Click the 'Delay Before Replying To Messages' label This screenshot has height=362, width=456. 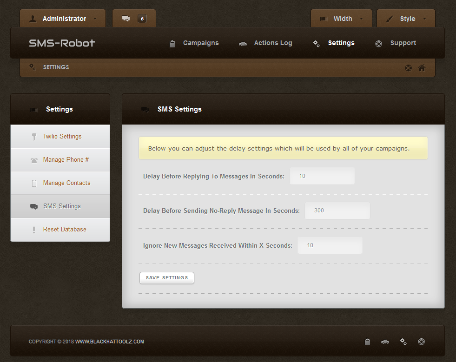[x=214, y=177]
